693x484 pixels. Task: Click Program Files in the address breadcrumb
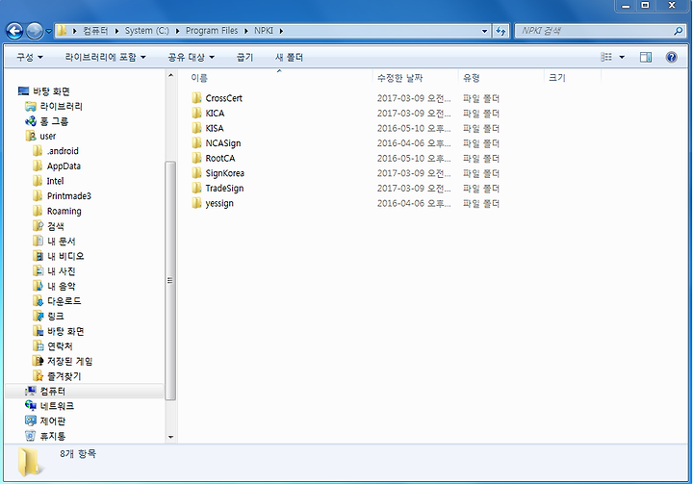click(x=212, y=31)
